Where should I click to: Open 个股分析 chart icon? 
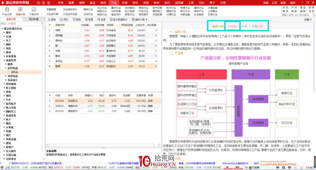pyautogui.click(x=34, y=10)
